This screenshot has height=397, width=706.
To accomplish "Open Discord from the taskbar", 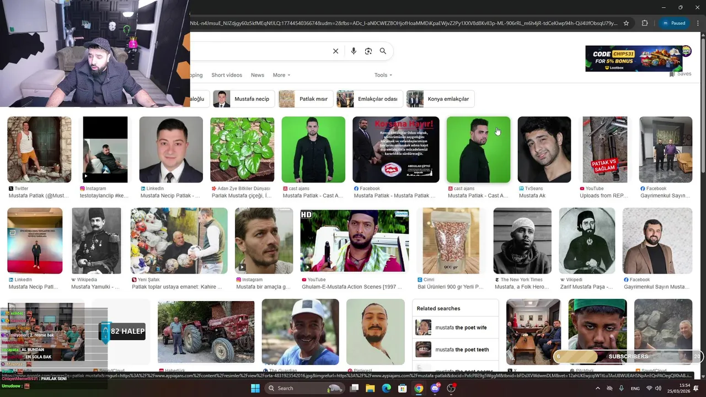I will pos(435,388).
